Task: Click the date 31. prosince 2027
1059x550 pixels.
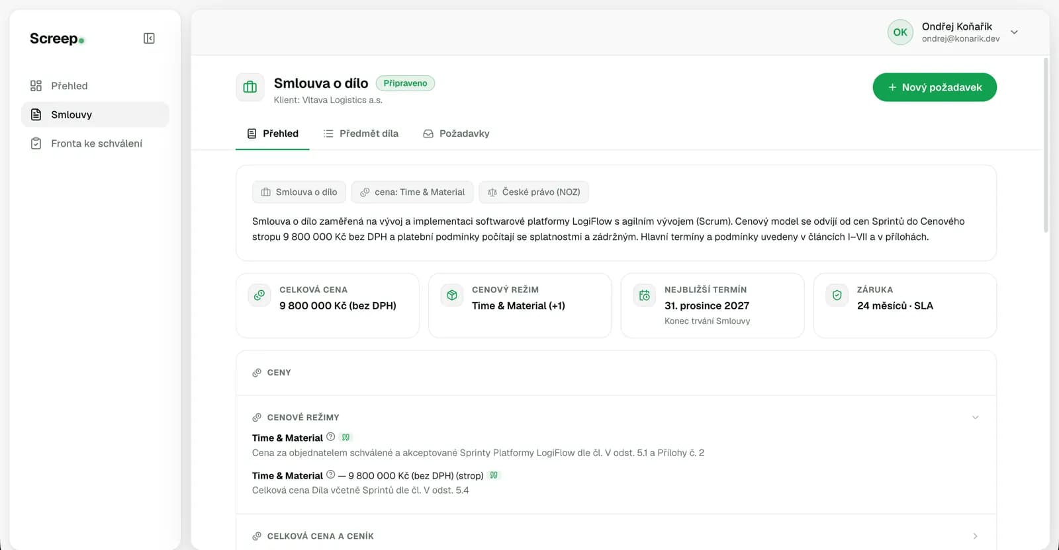Action: coord(707,306)
